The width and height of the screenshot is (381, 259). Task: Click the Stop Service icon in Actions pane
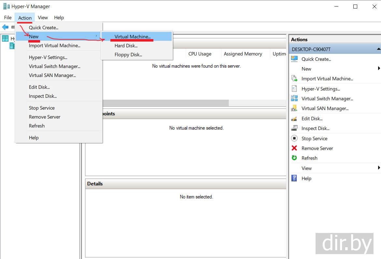(x=294, y=138)
